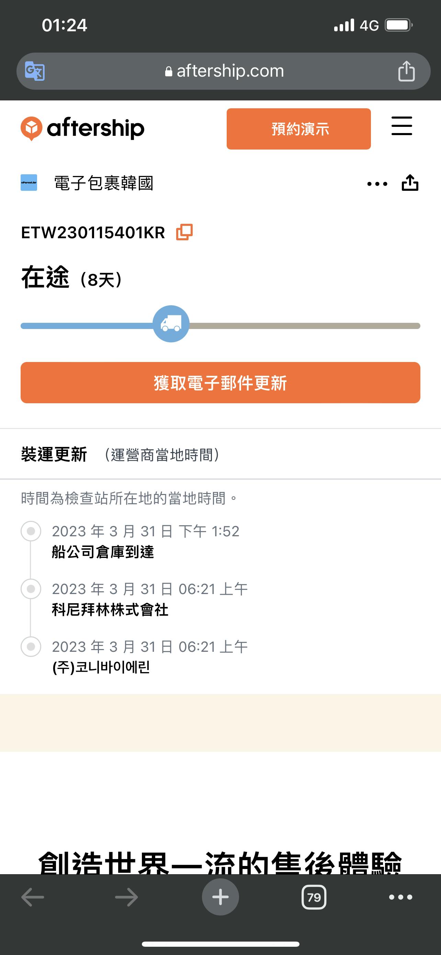Tap the 電子包裹韓國 courier name
Image resolution: width=441 pixels, height=955 pixels.
104,183
